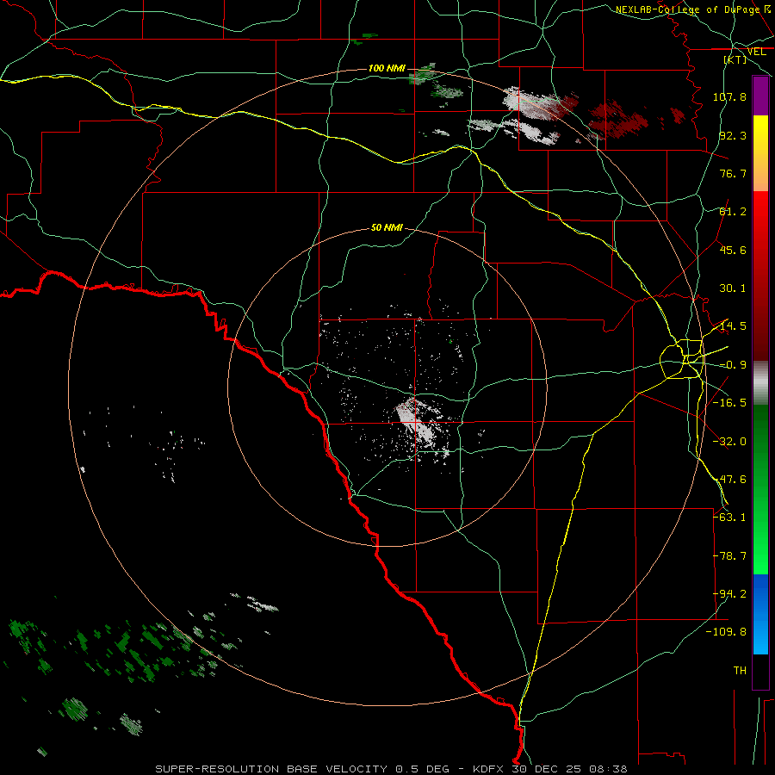
Task: Click the "SUPER-RESOLUTION BASE VELOCITY 0.5 DEG" caption
Action: click(302, 769)
